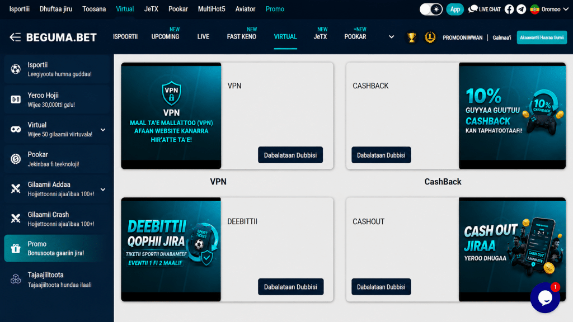573x322 pixels.
Task: Switch to the ISPOORTII main tab
Action: tap(125, 36)
